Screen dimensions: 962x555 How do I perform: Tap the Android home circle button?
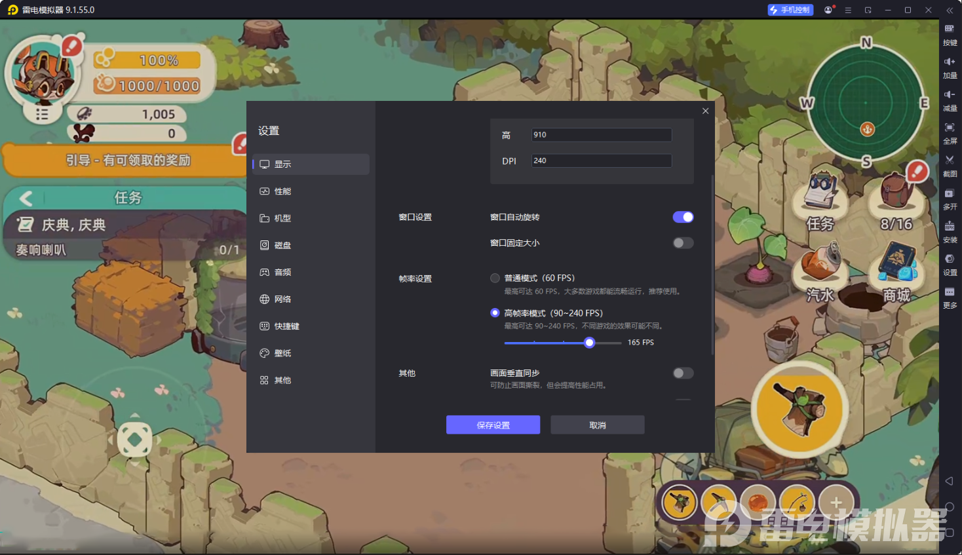click(x=949, y=507)
